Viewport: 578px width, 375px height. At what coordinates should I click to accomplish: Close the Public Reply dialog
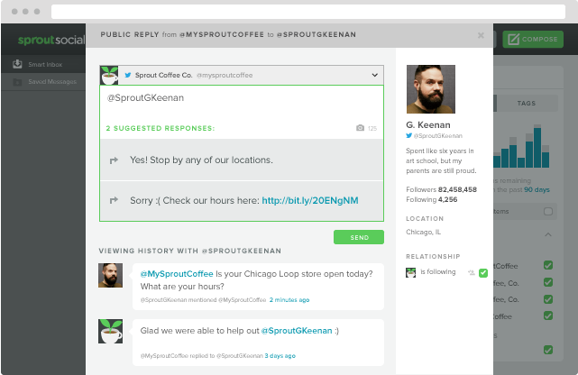(x=481, y=35)
